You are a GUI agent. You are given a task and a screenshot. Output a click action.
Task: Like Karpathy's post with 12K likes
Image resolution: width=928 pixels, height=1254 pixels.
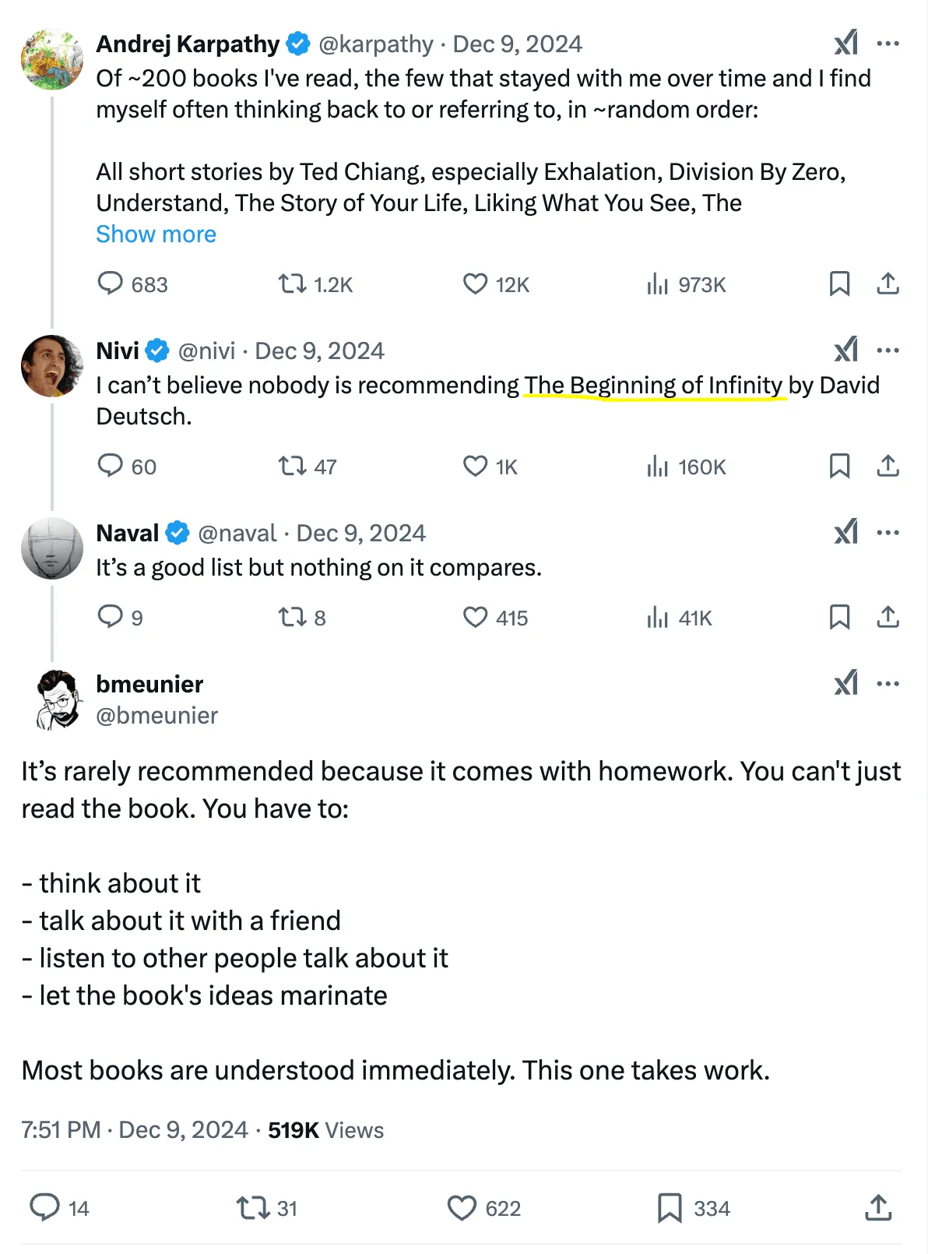pos(496,284)
